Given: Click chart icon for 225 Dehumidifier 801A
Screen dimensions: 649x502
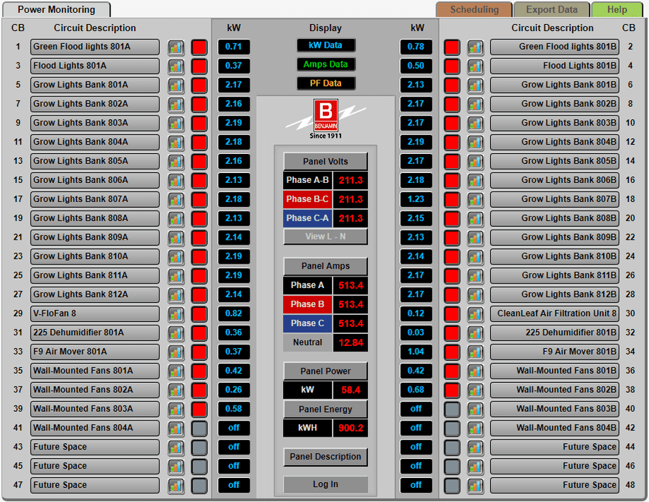Looking at the screenshot, I should (176, 333).
